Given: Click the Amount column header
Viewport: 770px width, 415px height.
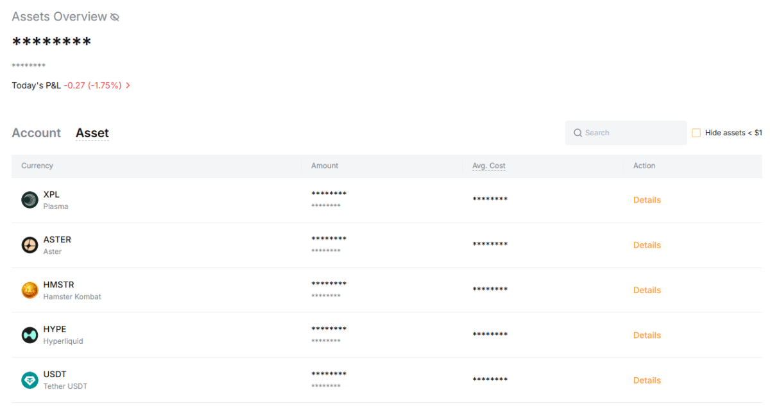Looking at the screenshot, I should (x=325, y=165).
